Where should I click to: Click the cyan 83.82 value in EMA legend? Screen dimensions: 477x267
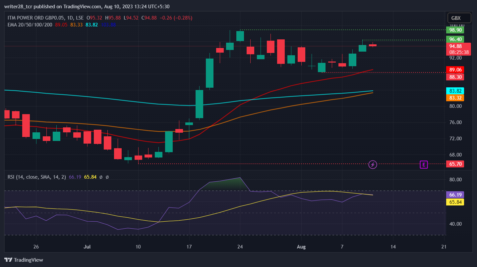[x=92, y=24]
